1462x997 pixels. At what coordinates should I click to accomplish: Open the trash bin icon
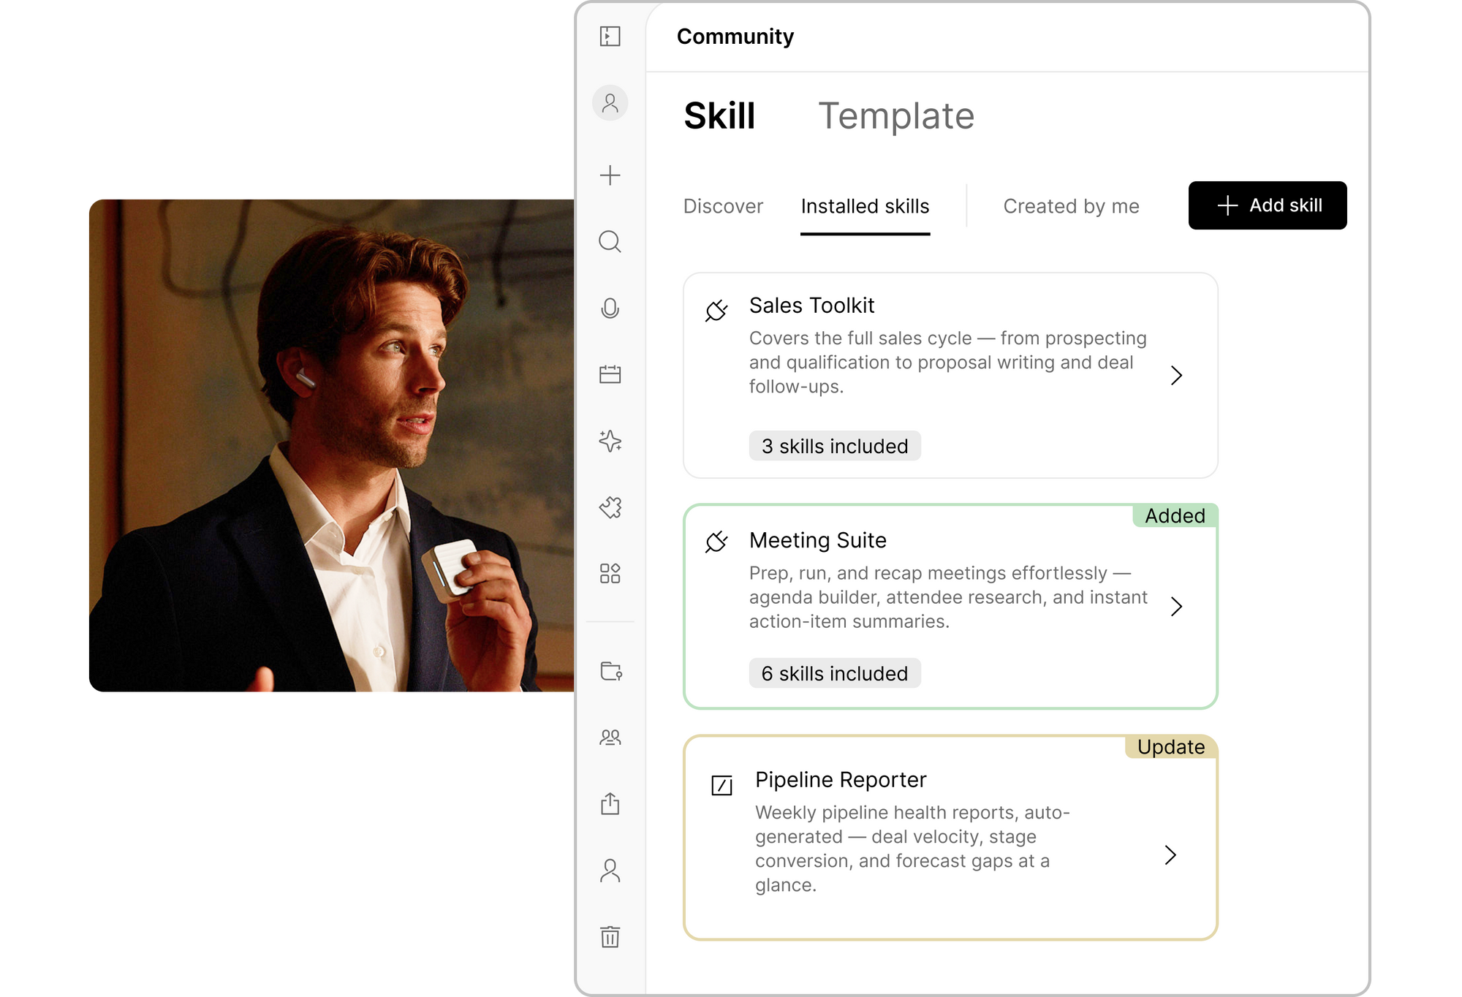point(610,936)
